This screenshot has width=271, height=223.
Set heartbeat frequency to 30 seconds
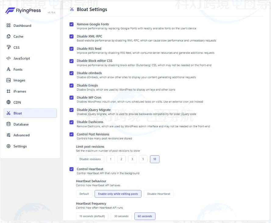[x=121, y=216]
